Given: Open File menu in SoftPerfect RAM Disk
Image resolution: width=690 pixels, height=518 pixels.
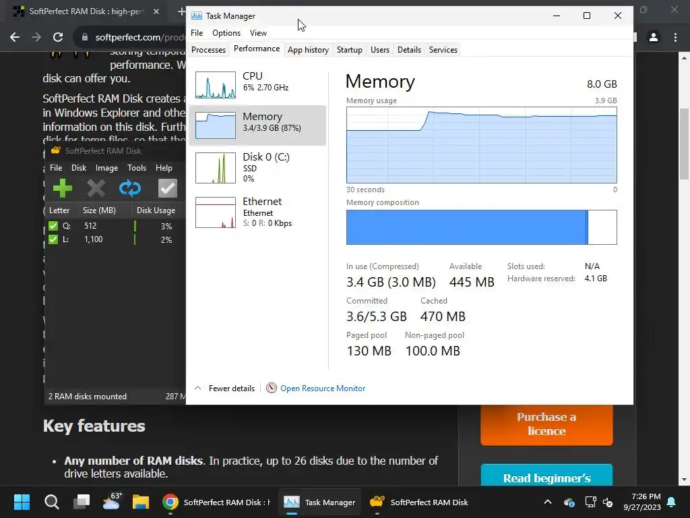Looking at the screenshot, I should click(56, 168).
